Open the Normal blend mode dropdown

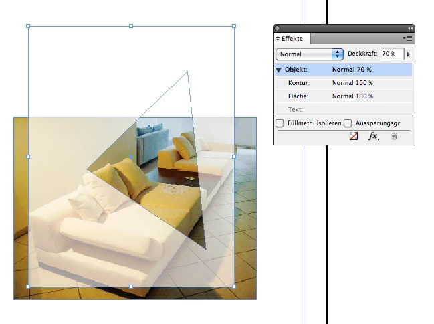click(x=310, y=54)
